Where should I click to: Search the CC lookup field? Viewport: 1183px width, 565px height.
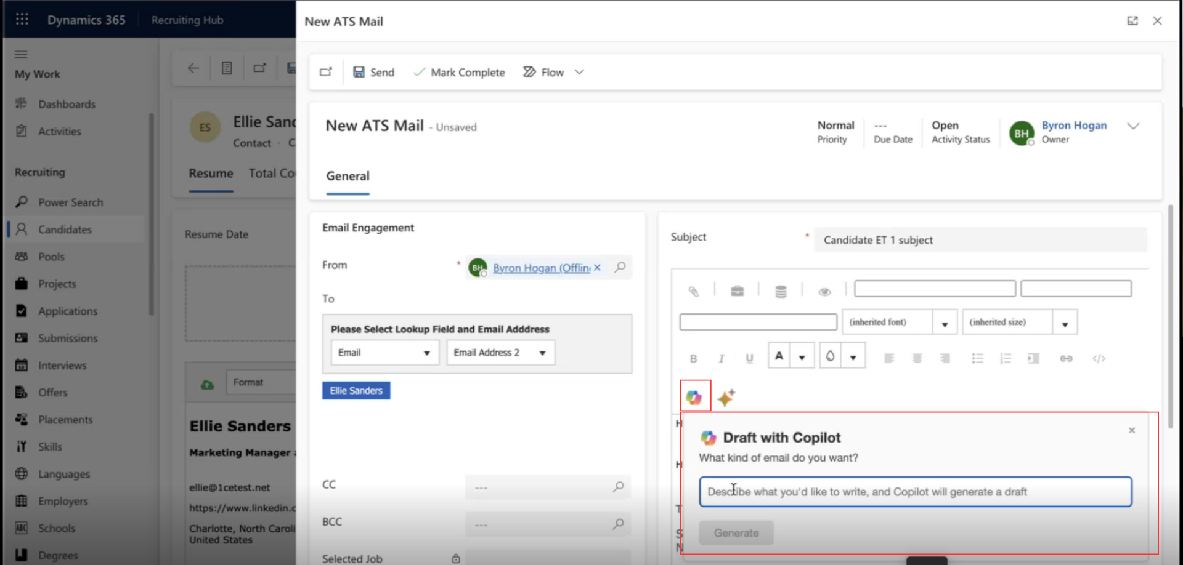click(618, 487)
